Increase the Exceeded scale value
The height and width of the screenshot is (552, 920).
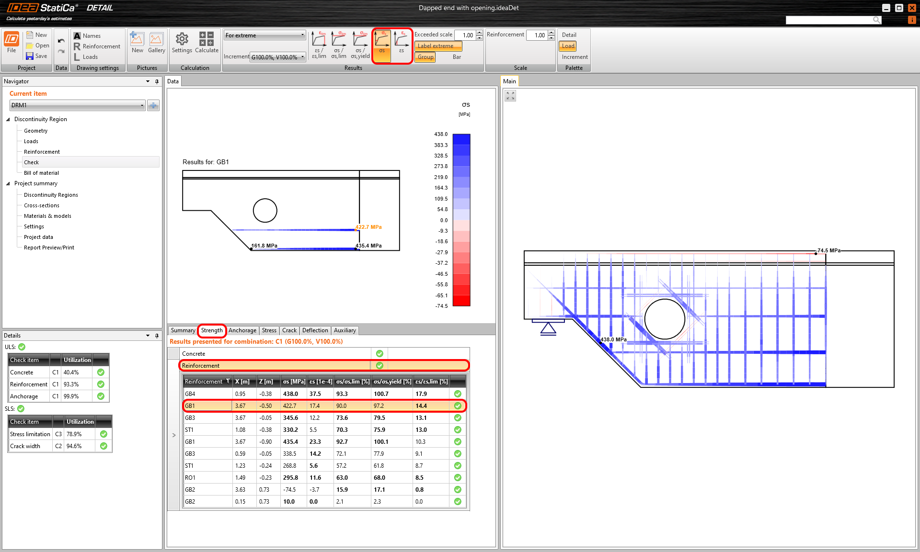[480, 33]
